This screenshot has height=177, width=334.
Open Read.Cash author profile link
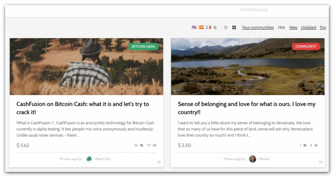pyautogui.click(x=103, y=159)
